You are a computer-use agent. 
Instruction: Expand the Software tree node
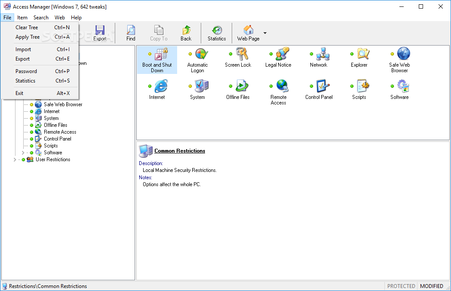tap(23, 153)
